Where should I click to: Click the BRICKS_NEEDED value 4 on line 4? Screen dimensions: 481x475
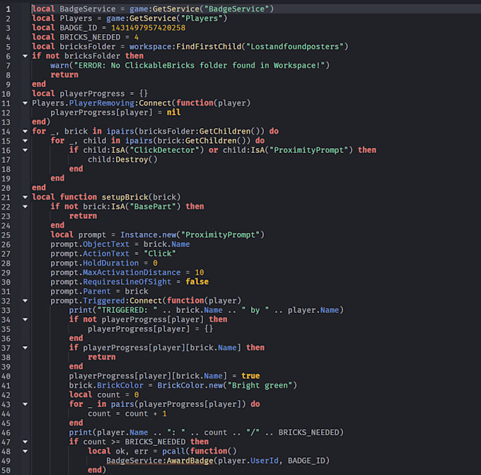pyautogui.click(x=137, y=38)
